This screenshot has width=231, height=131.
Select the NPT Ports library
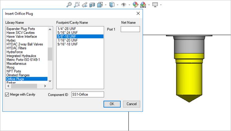pyautogui.click(x=14, y=71)
